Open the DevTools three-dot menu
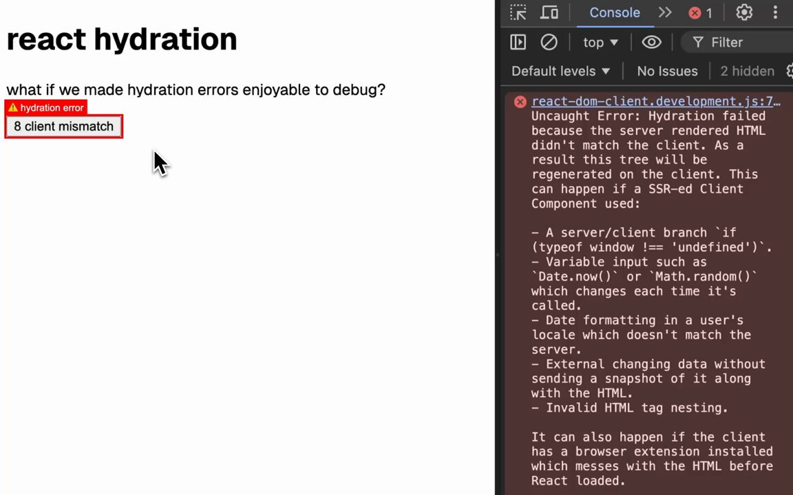Viewport: 793px width, 495px height. point(775,12)
